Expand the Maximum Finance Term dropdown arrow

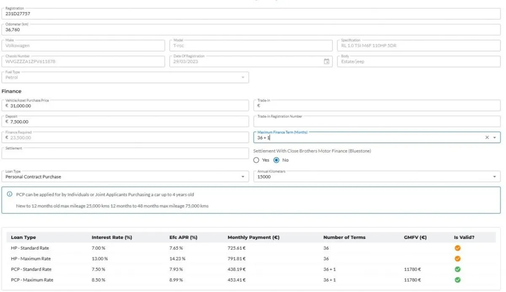pyautogui.click(x=495, y=138)
